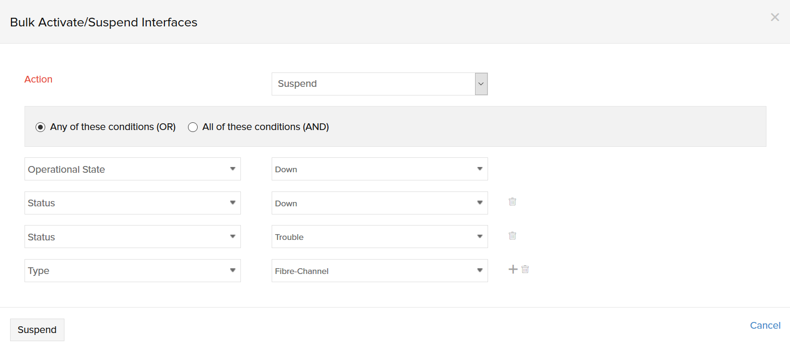Click the Cancel link

[765, 325]
